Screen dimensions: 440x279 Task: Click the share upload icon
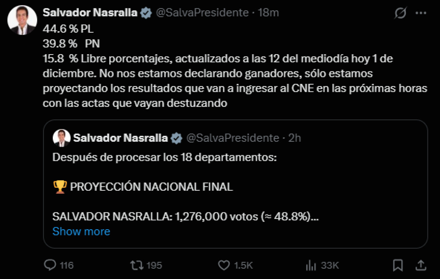(x=421, y=265)
